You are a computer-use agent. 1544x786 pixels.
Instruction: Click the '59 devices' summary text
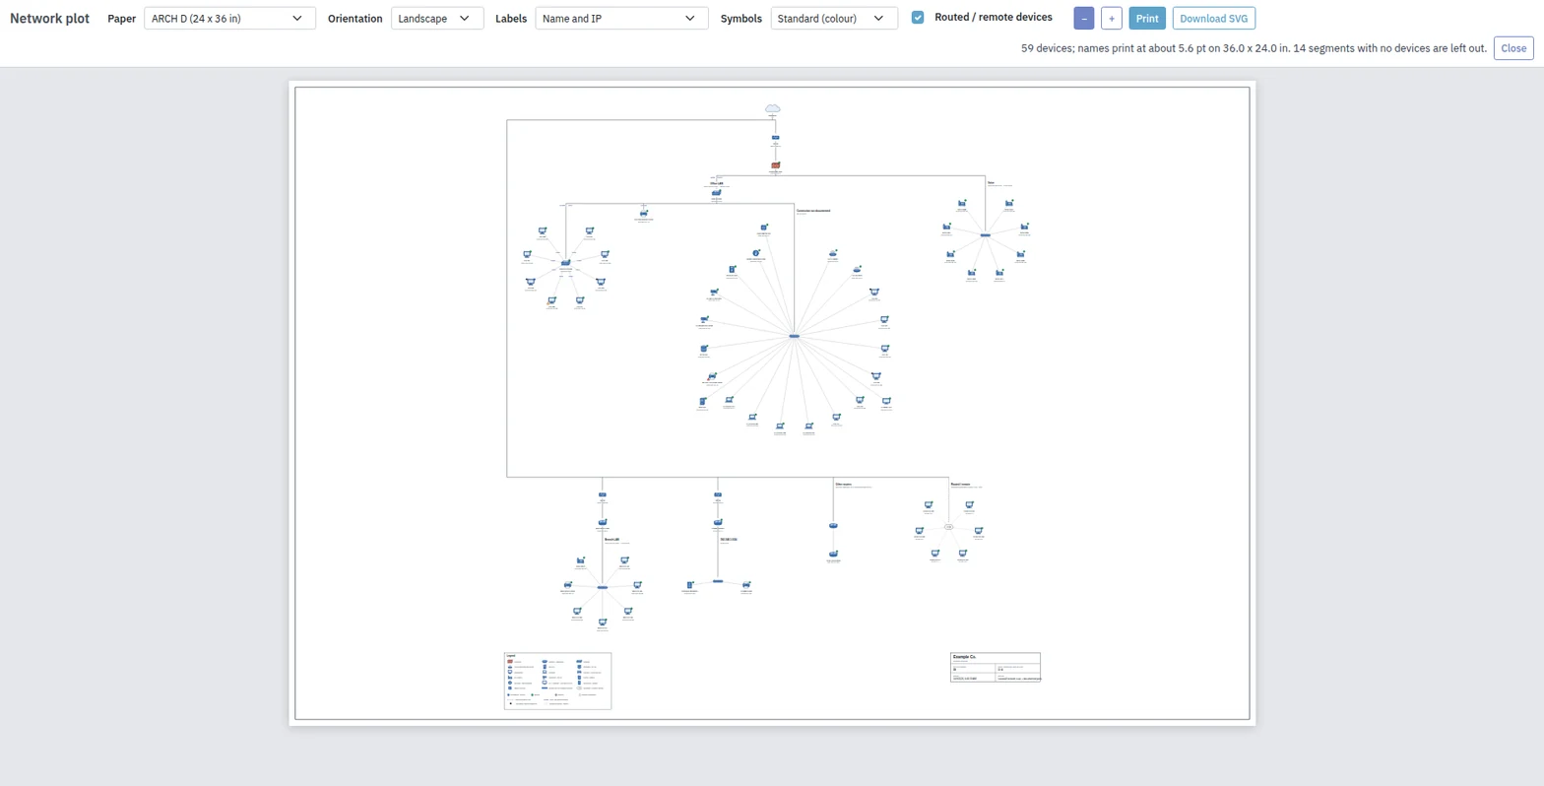click(1254, 48)
